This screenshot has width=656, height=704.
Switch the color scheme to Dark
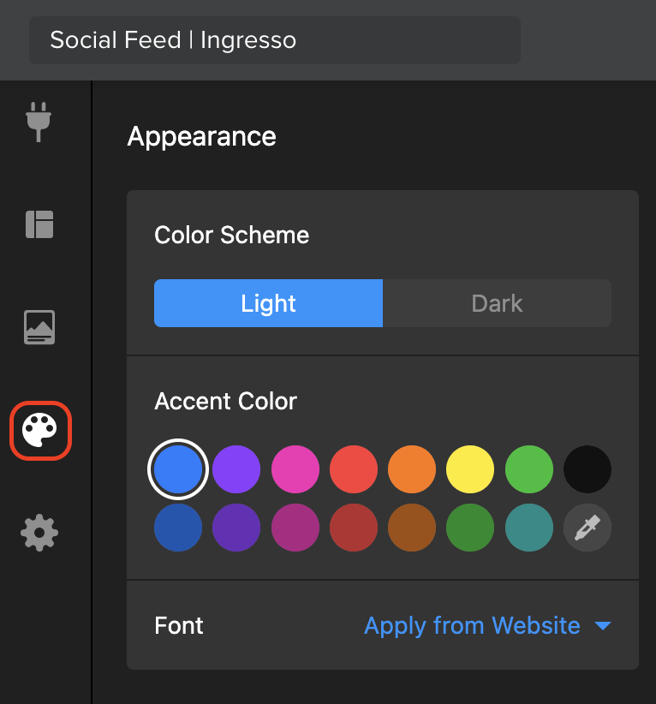pos(497,303)
